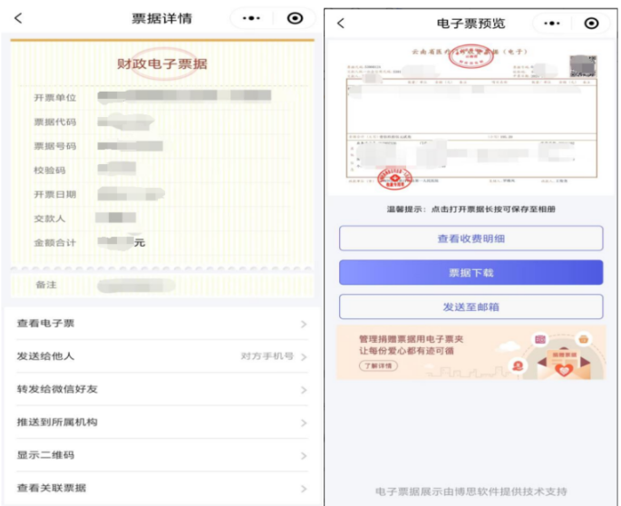Open the three-dot menu on 票据详情 header

(251, 18)
